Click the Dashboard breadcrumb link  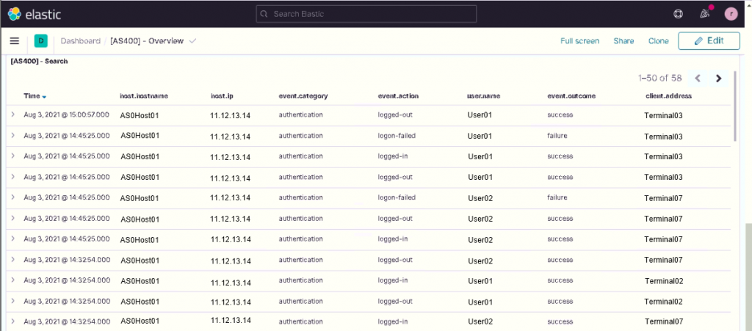(x=80, y=41)
